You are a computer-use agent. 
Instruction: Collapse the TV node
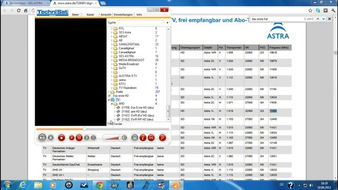click(109, 100)
